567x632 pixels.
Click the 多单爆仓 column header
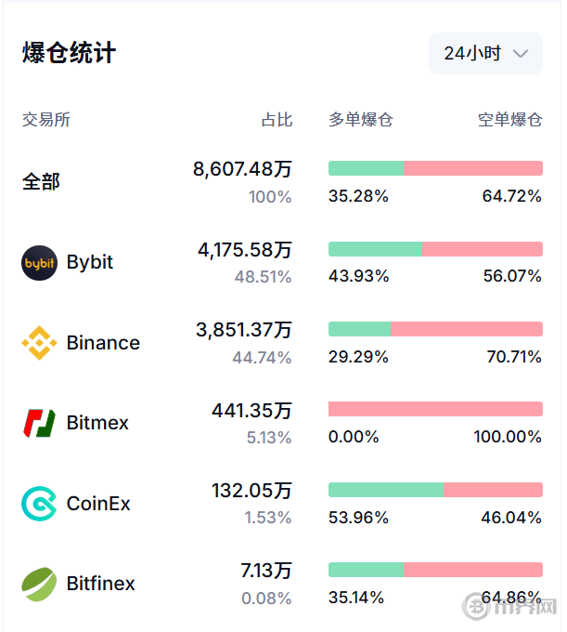click(x=361, y=120)
